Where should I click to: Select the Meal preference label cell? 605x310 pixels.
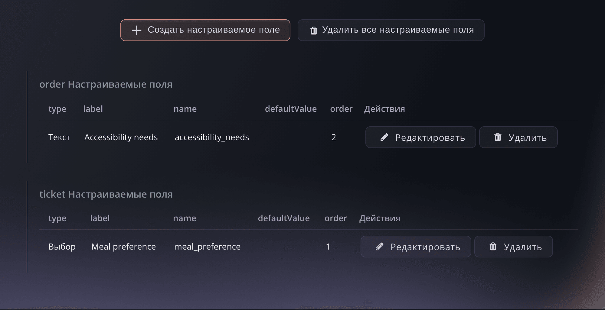[x=123, y=247]
